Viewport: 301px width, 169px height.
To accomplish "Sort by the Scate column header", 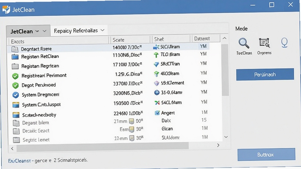I will tap(130, 40).
